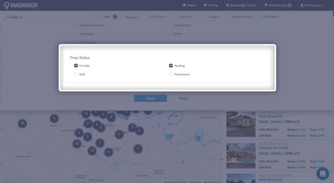Open the Cap Rate dropdown
Viewport: 334px width, 183px height.
[x=187, y=17]
